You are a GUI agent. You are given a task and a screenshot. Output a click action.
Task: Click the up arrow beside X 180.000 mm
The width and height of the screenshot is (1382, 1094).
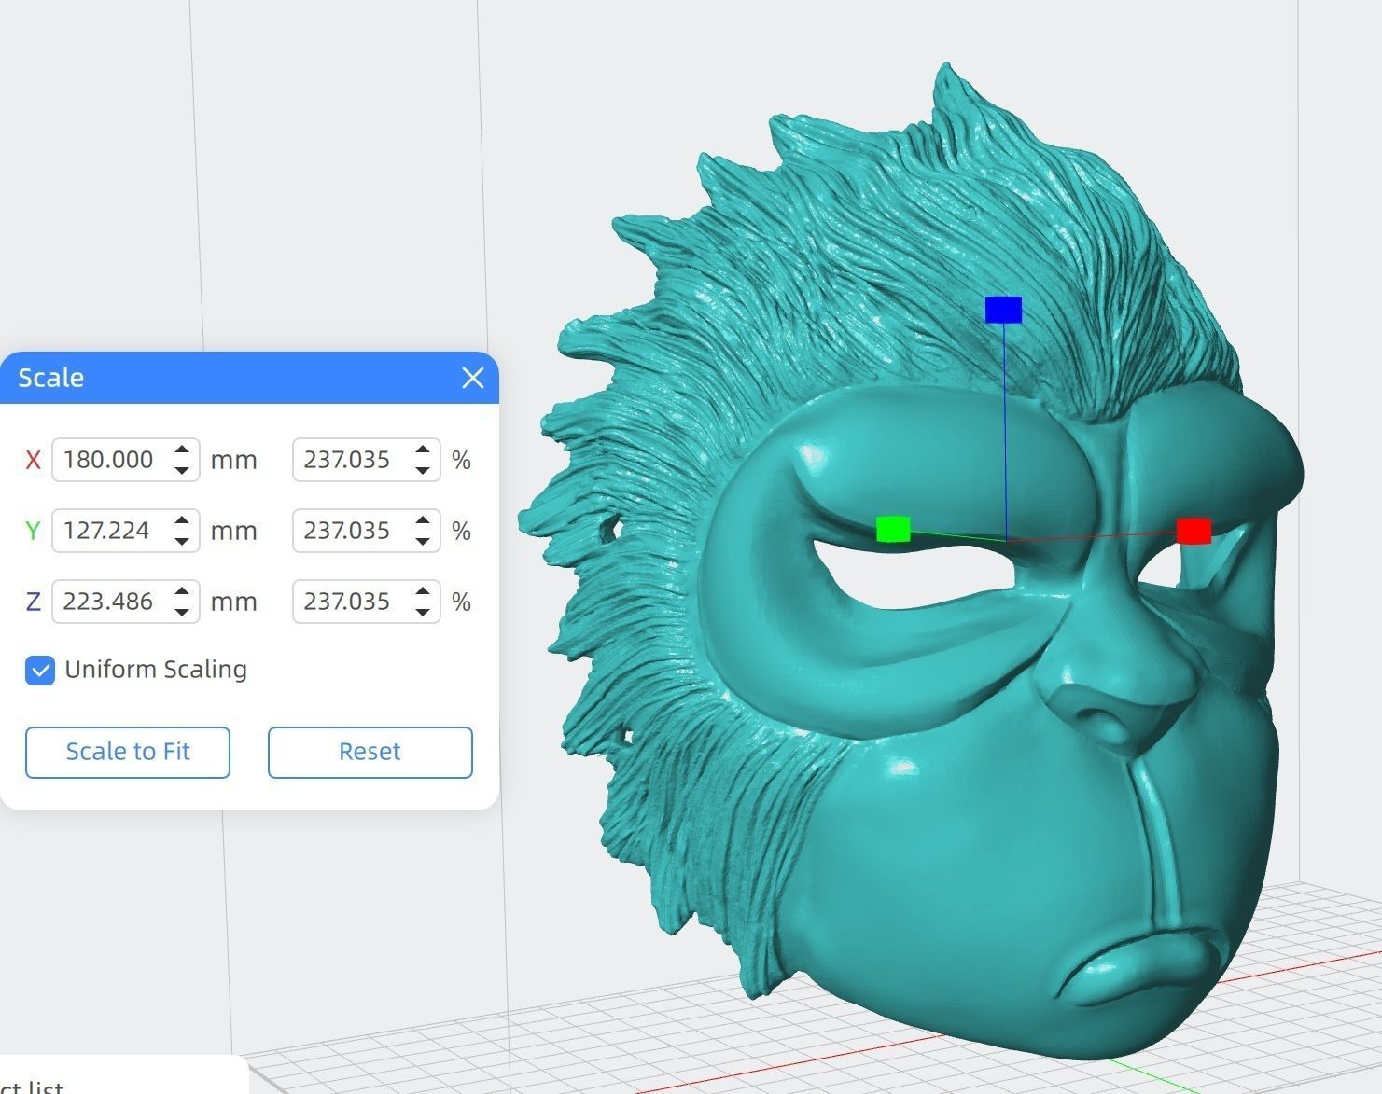click(x=182, y=449)
